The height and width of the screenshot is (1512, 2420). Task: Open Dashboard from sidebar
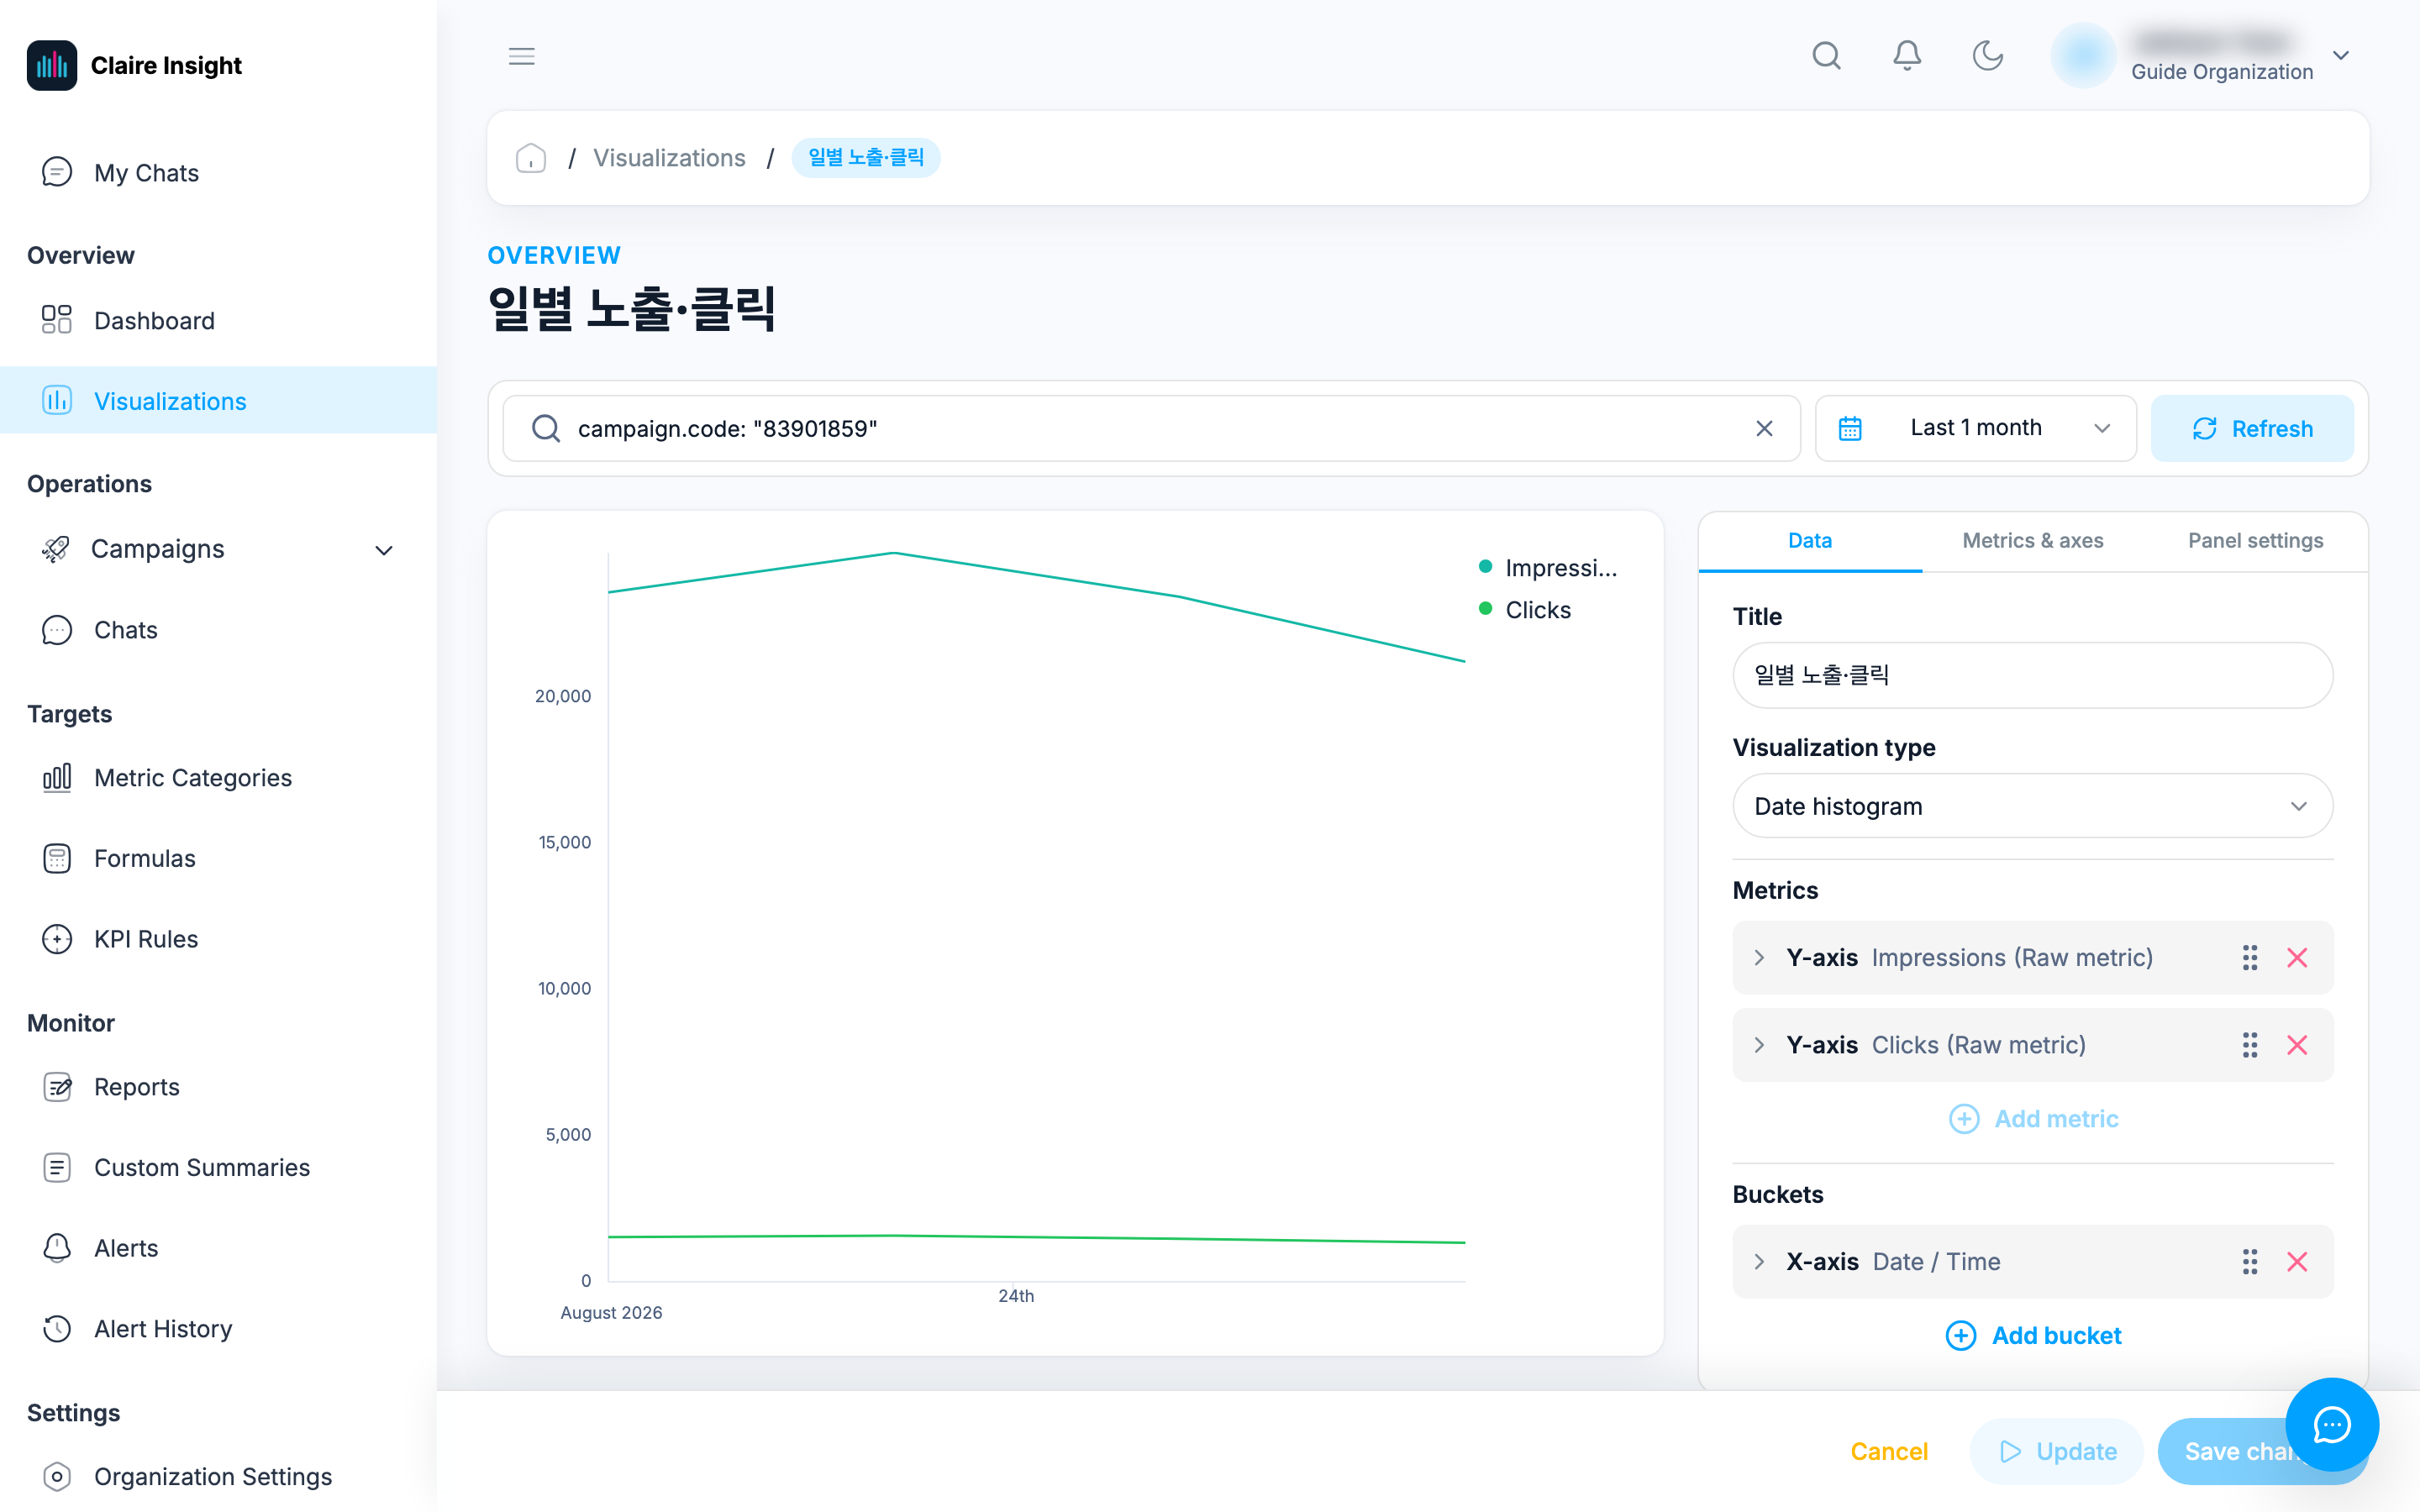point(218,321)
